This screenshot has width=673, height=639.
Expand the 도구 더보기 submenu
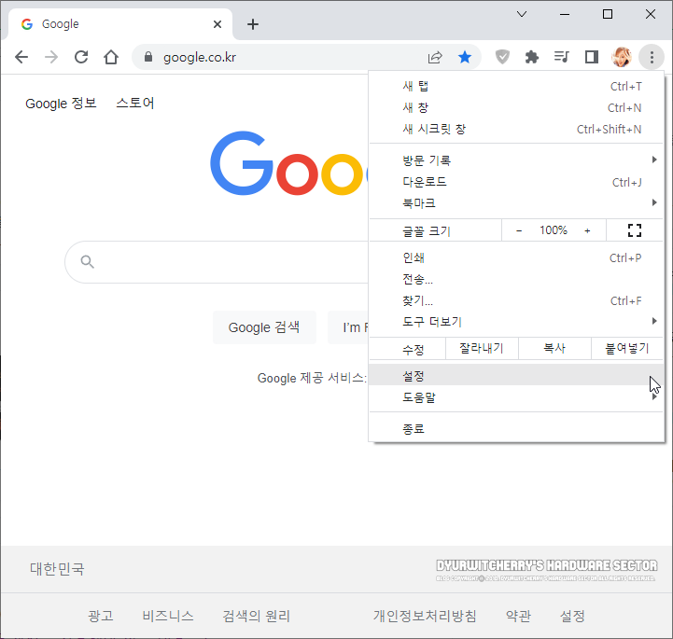click(516, 321)
